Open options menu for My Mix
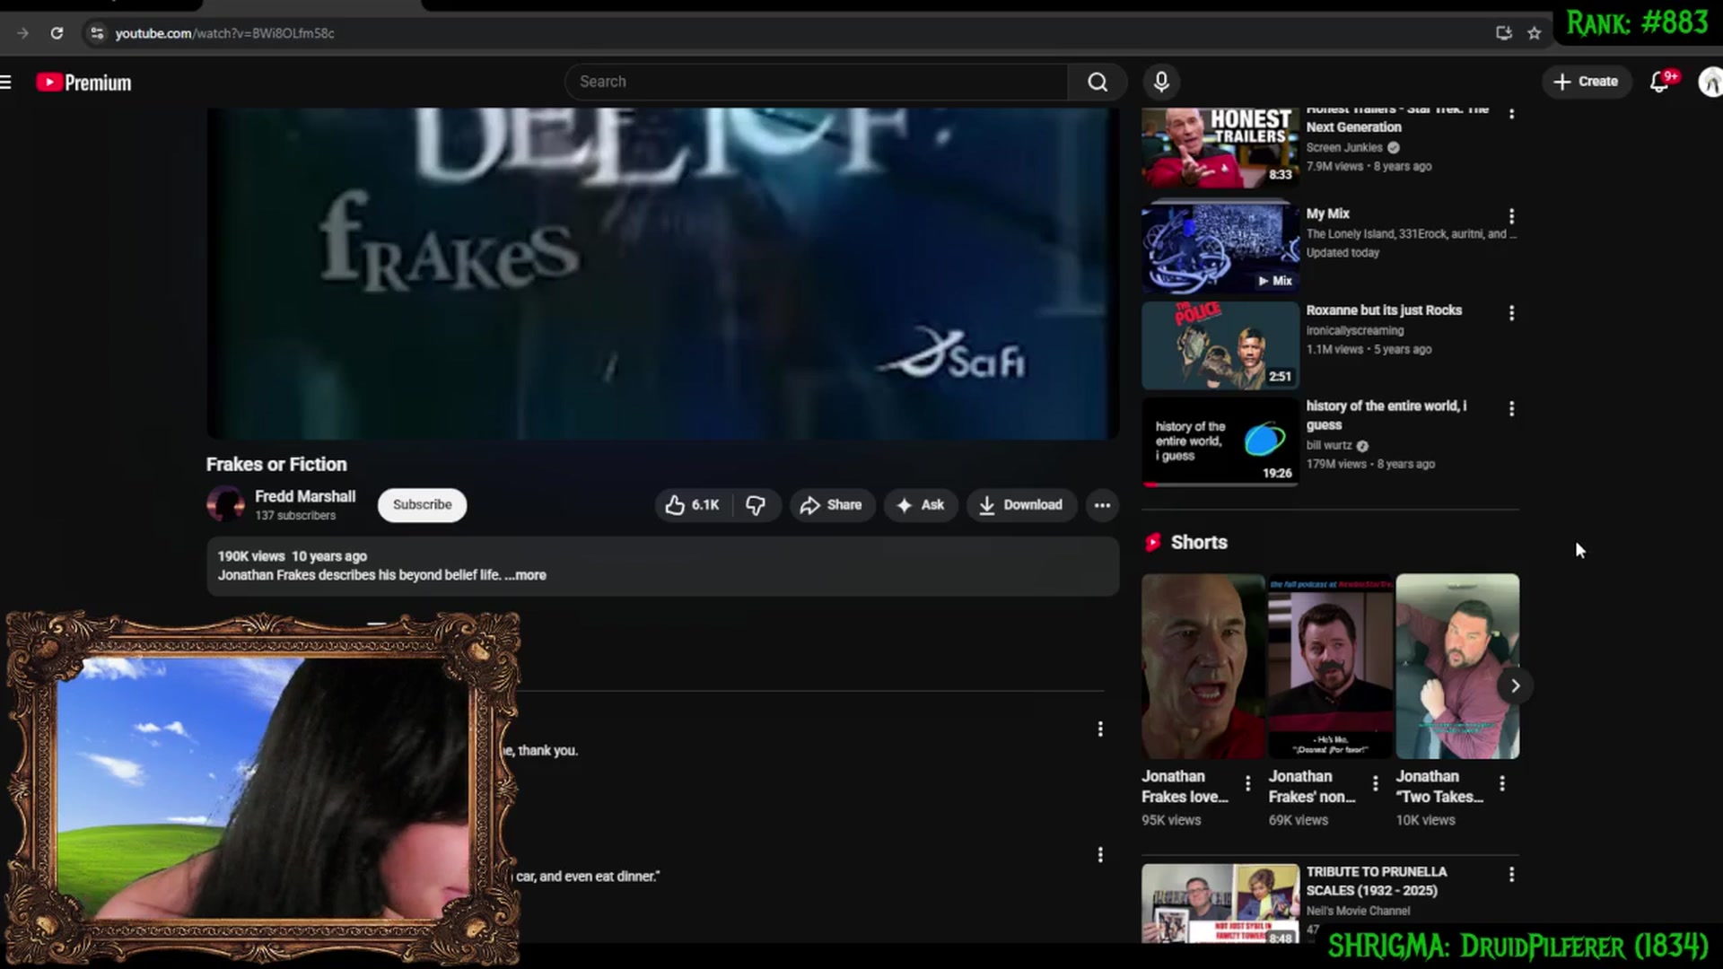The height and width of the screenshot is (969, 1723). (1511, 216)
